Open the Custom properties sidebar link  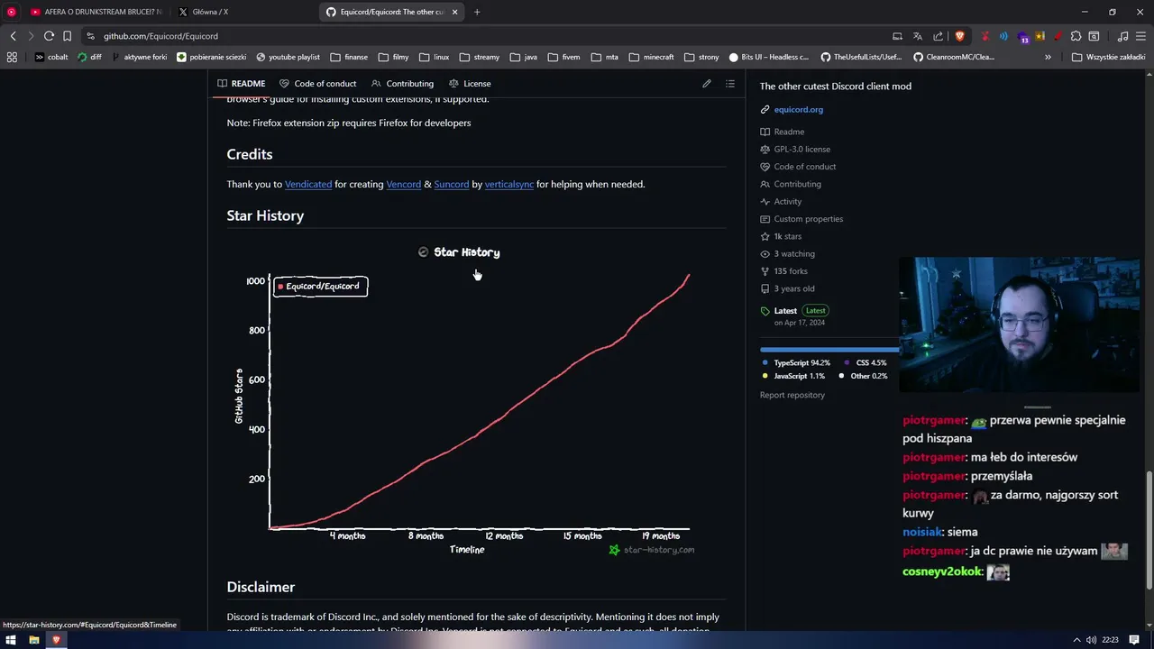801,219
